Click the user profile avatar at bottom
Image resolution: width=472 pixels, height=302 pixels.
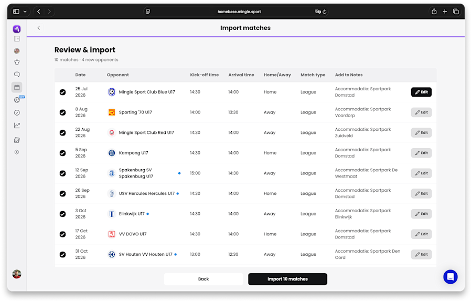17,274
